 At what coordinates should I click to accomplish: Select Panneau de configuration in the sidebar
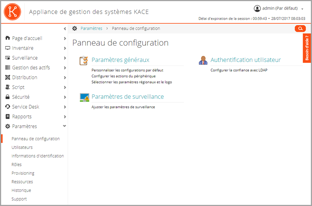tap(36, 139)
